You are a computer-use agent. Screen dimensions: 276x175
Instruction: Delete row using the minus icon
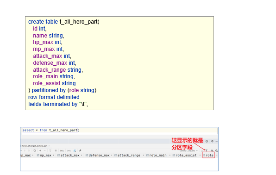tap(45, 151)
